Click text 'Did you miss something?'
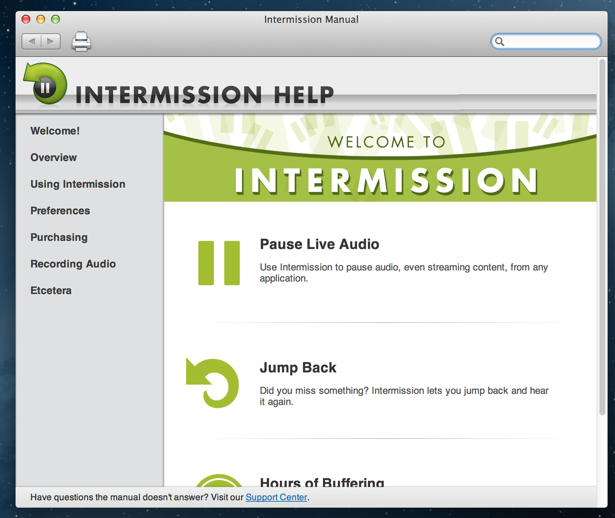 (x=314, y=391)
